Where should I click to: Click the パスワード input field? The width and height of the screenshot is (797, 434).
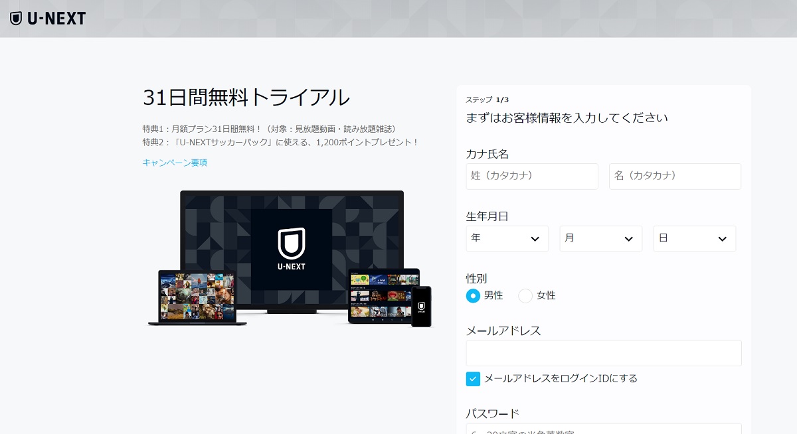click(604, 429)
